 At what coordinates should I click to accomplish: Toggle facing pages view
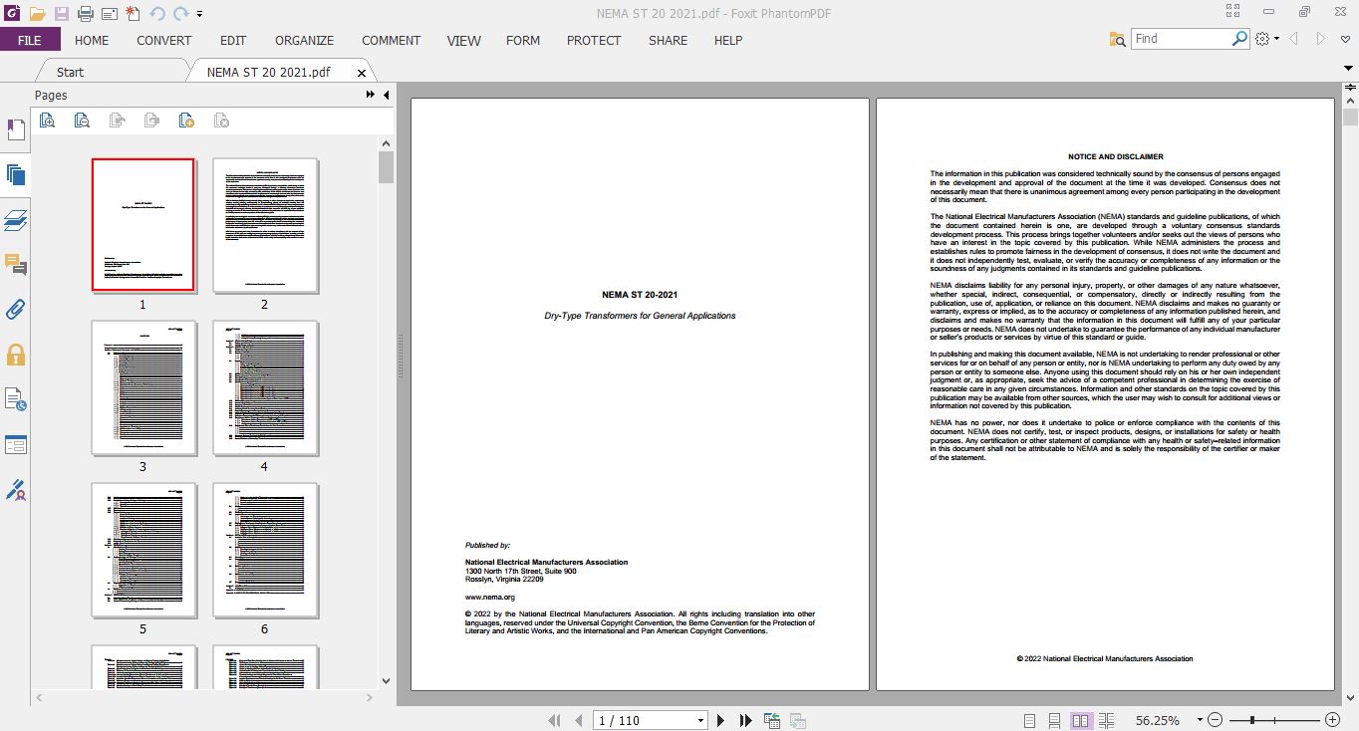click(x=1080, y=720)
